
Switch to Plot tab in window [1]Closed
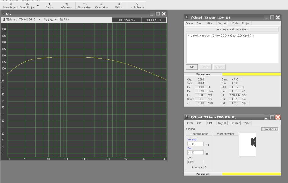(x=210, y=23)
